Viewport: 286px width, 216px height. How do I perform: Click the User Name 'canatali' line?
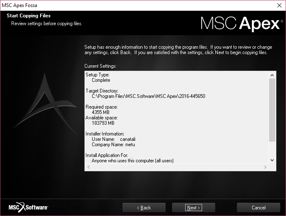[x=114, y=139]
